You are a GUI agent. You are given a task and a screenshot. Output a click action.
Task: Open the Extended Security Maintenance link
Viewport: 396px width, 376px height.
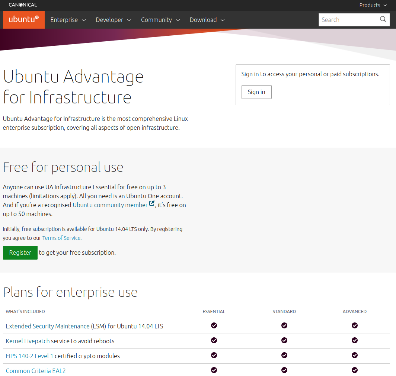[48, 326]
